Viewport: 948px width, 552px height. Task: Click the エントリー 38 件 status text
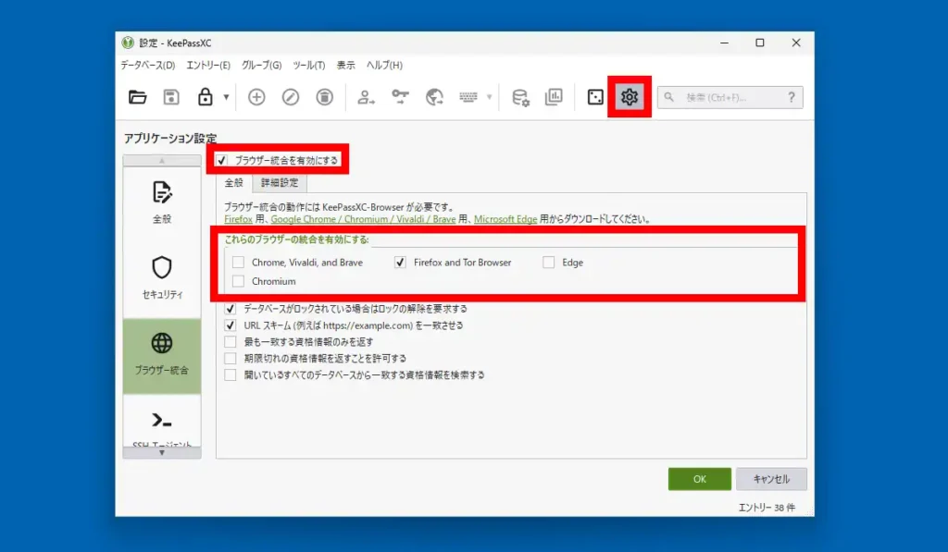coord(767,508)
